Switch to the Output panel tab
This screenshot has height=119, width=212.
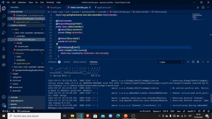point(67,62)
